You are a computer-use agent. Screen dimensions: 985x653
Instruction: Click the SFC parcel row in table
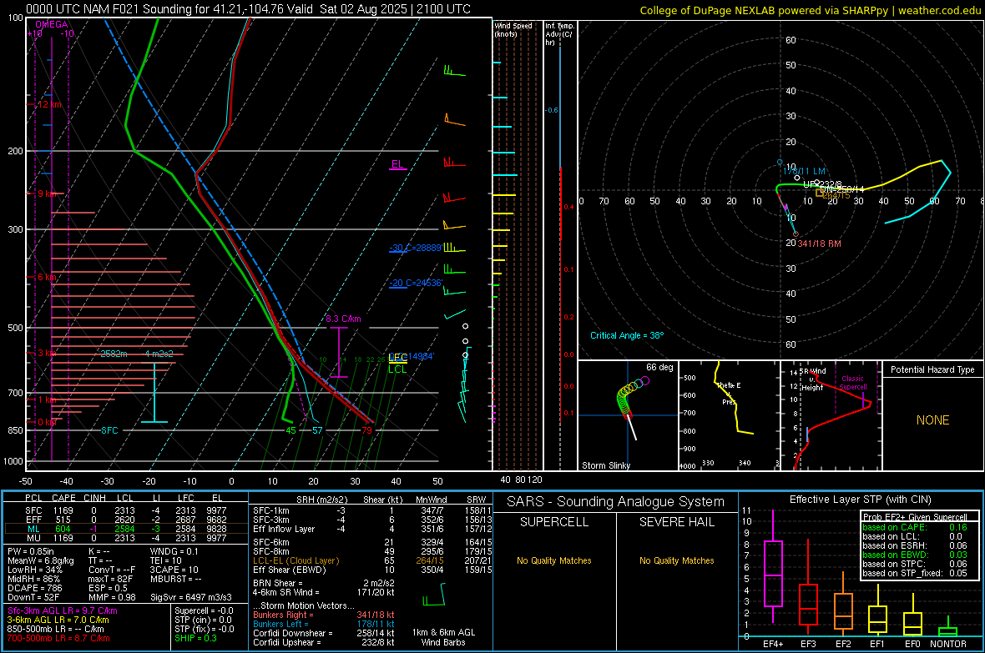[126, 511]
